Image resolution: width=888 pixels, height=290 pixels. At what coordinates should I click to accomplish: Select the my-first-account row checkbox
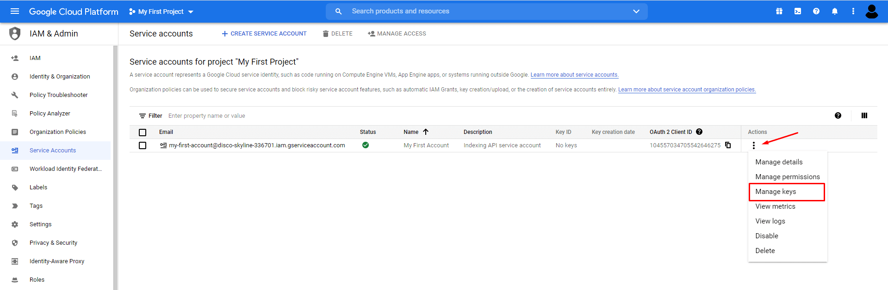click(x=143, y=145)
